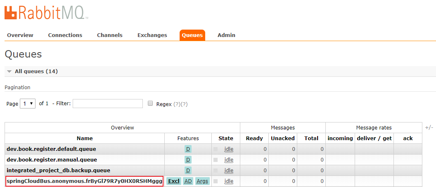Click idle state of dev.book.register.default.queue
The height and width of the screenshot is (187, 436).
coord(229,149)
